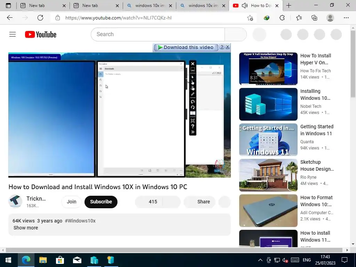Dismiss the Download this video bar
Screen dimensions: 356x267
pyautogui.click(x=227, y=47)
